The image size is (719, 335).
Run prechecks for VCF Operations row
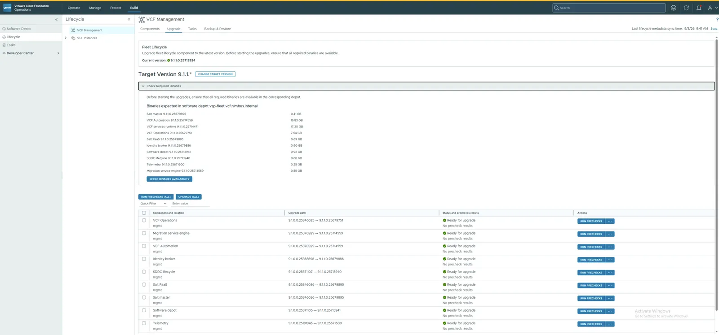(591, 221)
